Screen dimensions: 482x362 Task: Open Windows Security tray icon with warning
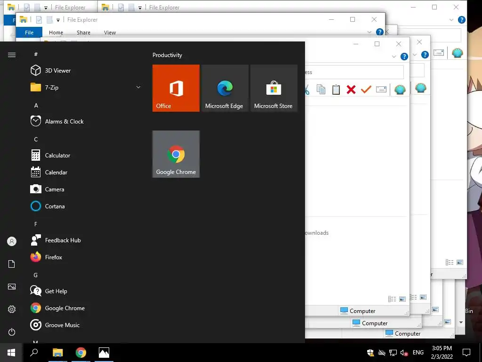370,353
